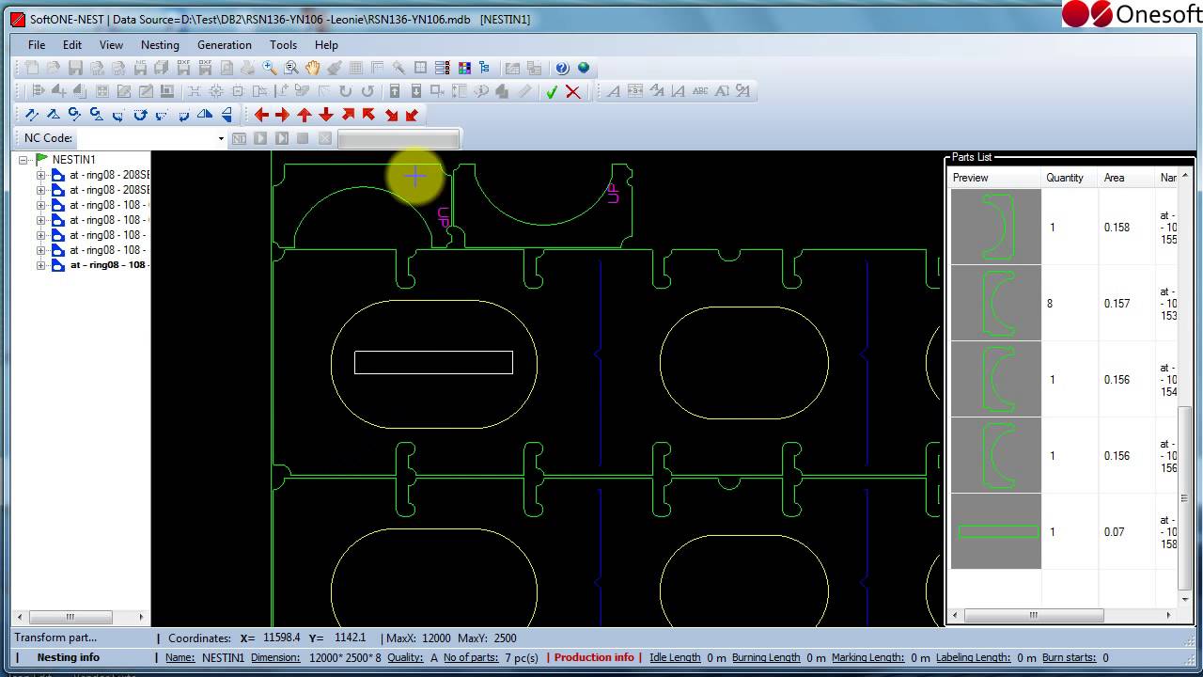Open the blue Help question mark
This screenshot has height=677, width=1203.
pyautogui.click(x=562, y=68)
